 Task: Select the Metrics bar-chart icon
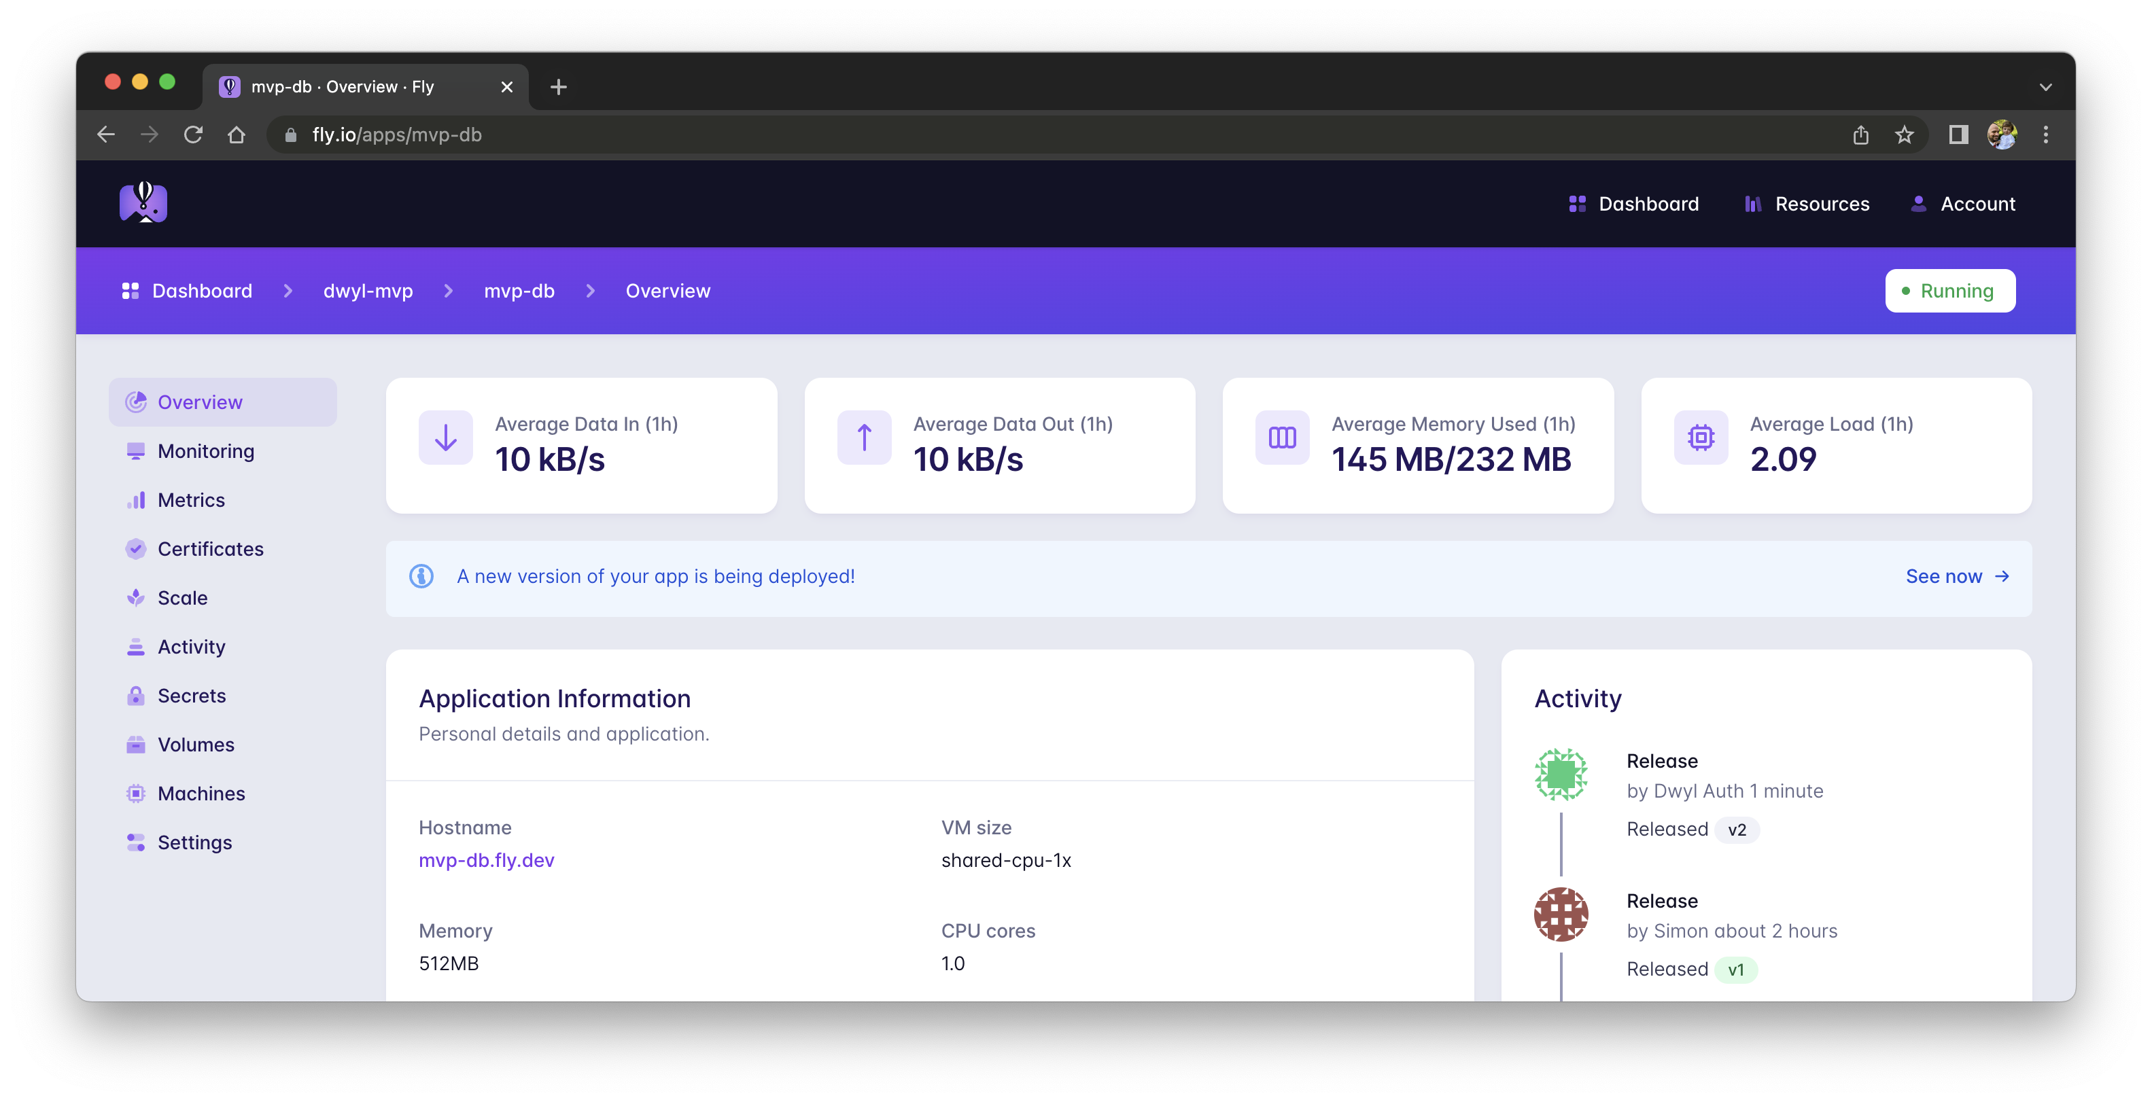136,499
